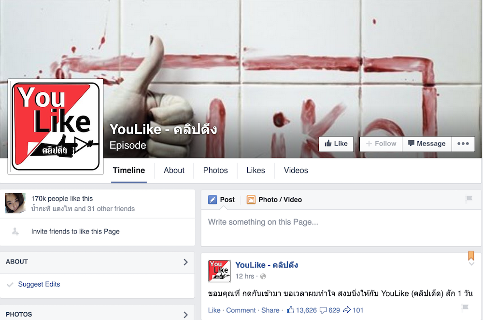This screenshot has height=320, width=483.
Task: Go to the Videos tab
Action: (x=296, y=171)
